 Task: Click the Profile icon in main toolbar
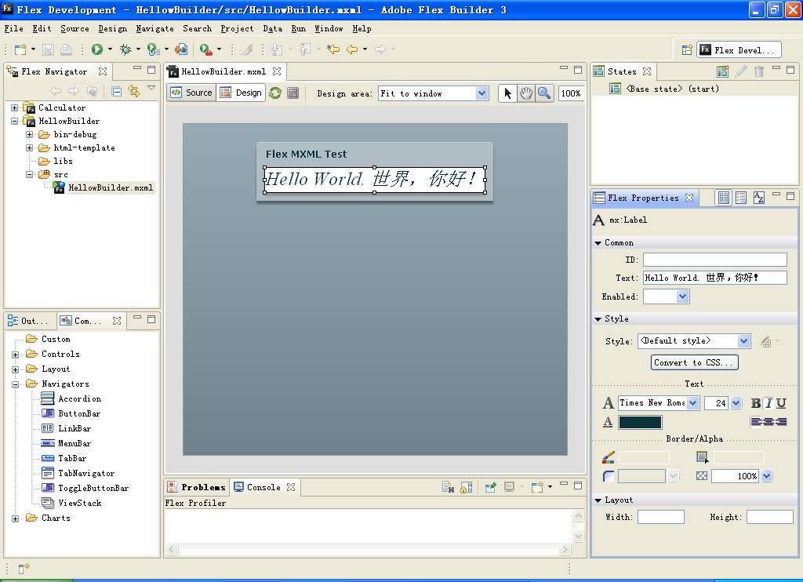(153, 49)
